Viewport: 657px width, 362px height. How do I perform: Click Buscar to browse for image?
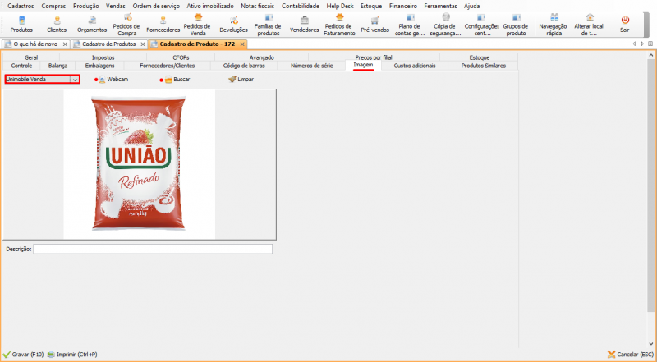pos(176,79)
